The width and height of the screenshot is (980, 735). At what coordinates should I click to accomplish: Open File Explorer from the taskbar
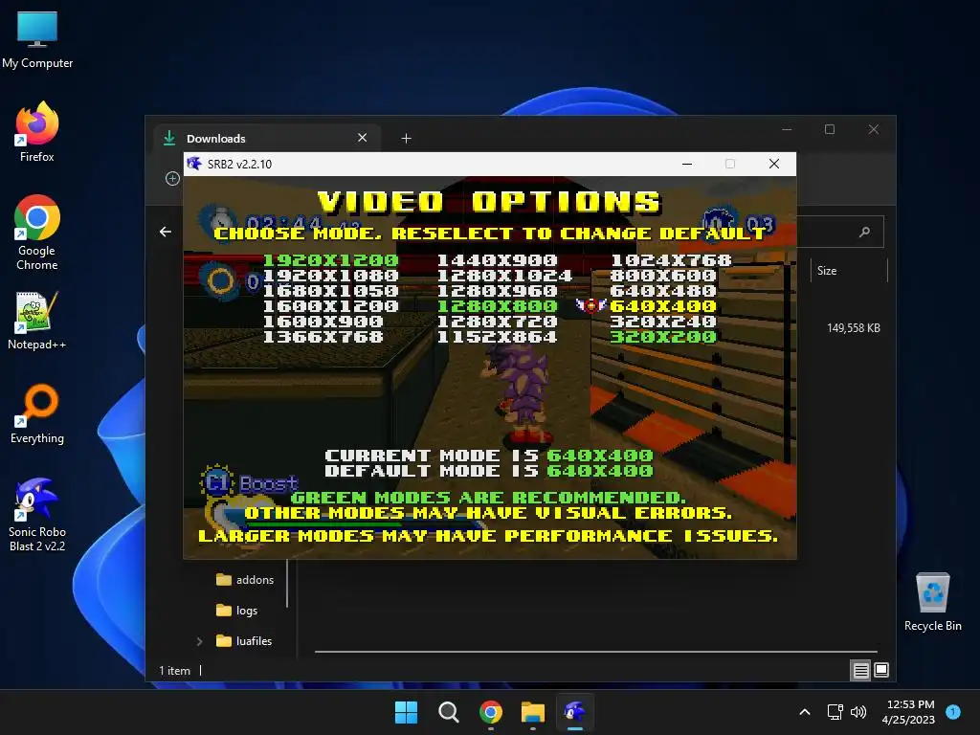[x=532, y=712]
